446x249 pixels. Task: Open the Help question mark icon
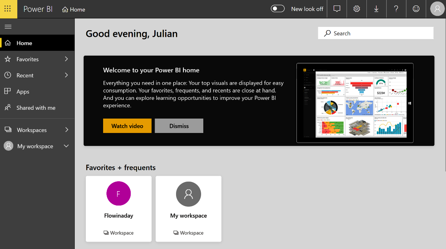396,9
